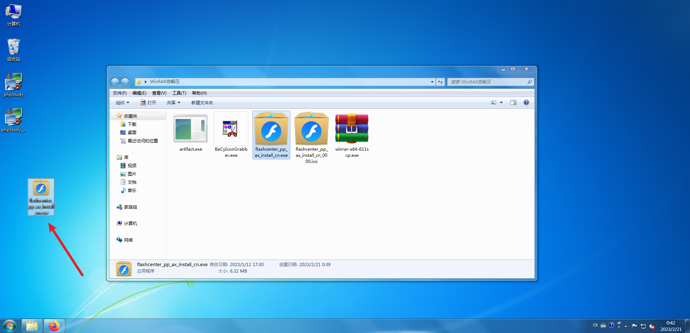
Task: Open the 编辑(E) menu
Action: [x=139, y=93]
